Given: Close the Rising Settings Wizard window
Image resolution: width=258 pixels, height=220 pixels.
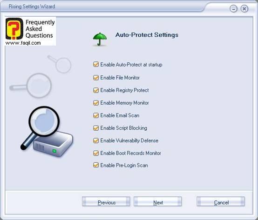Looking at the screenshot, I should pyautogui.click(x=244, y=8).
